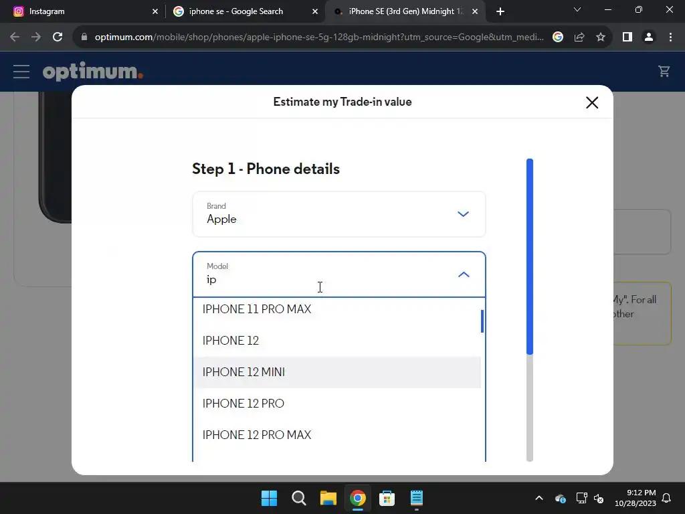685x514 pixels.
Task: Close the Instagram tab
Action: pos(155,12)
